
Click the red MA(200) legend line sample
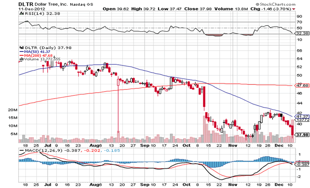click(x=22, y=55)
